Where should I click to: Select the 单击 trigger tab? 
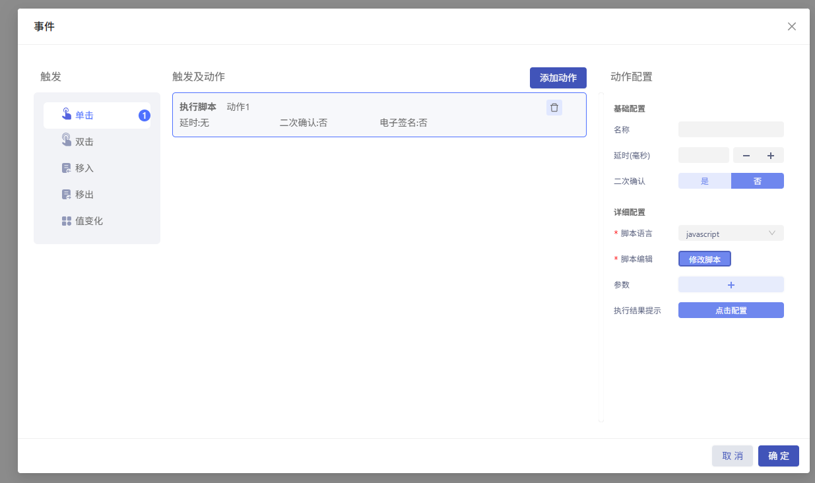point(97,115)
